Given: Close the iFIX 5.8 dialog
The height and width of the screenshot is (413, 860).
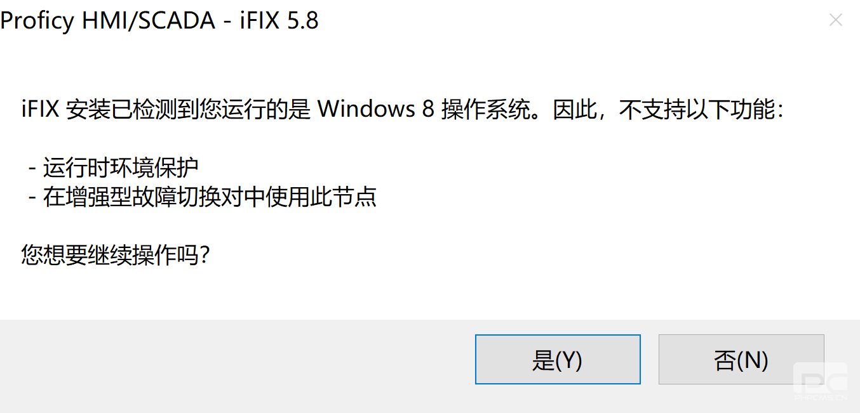Looking at the screenshot, I should [836, 20].
